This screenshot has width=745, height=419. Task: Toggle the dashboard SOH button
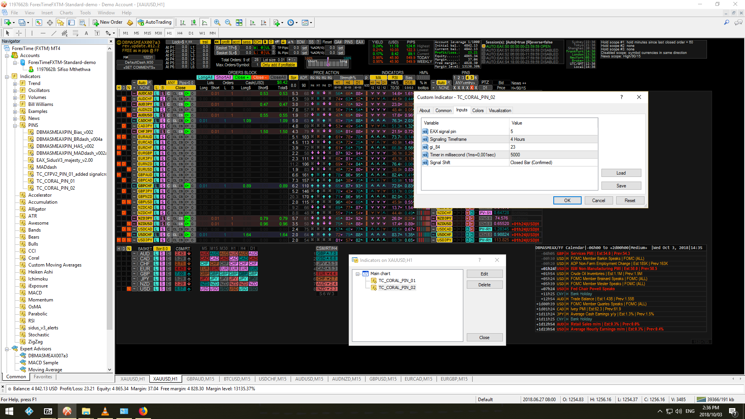pyautogui.click(x=258, y=42)
